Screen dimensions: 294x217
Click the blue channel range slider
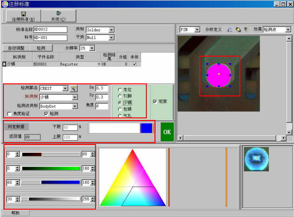[x=51, y=182]
